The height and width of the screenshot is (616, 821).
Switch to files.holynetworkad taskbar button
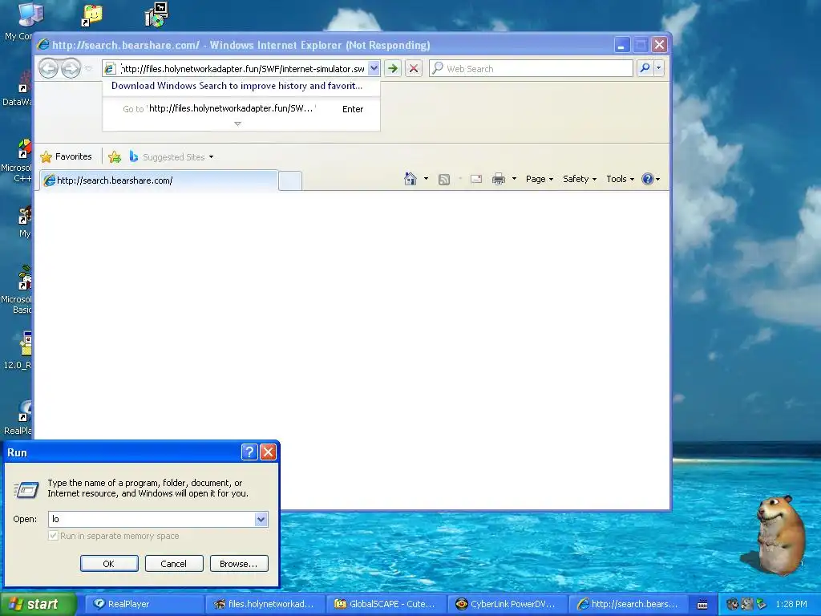click(x=265, y=604)
